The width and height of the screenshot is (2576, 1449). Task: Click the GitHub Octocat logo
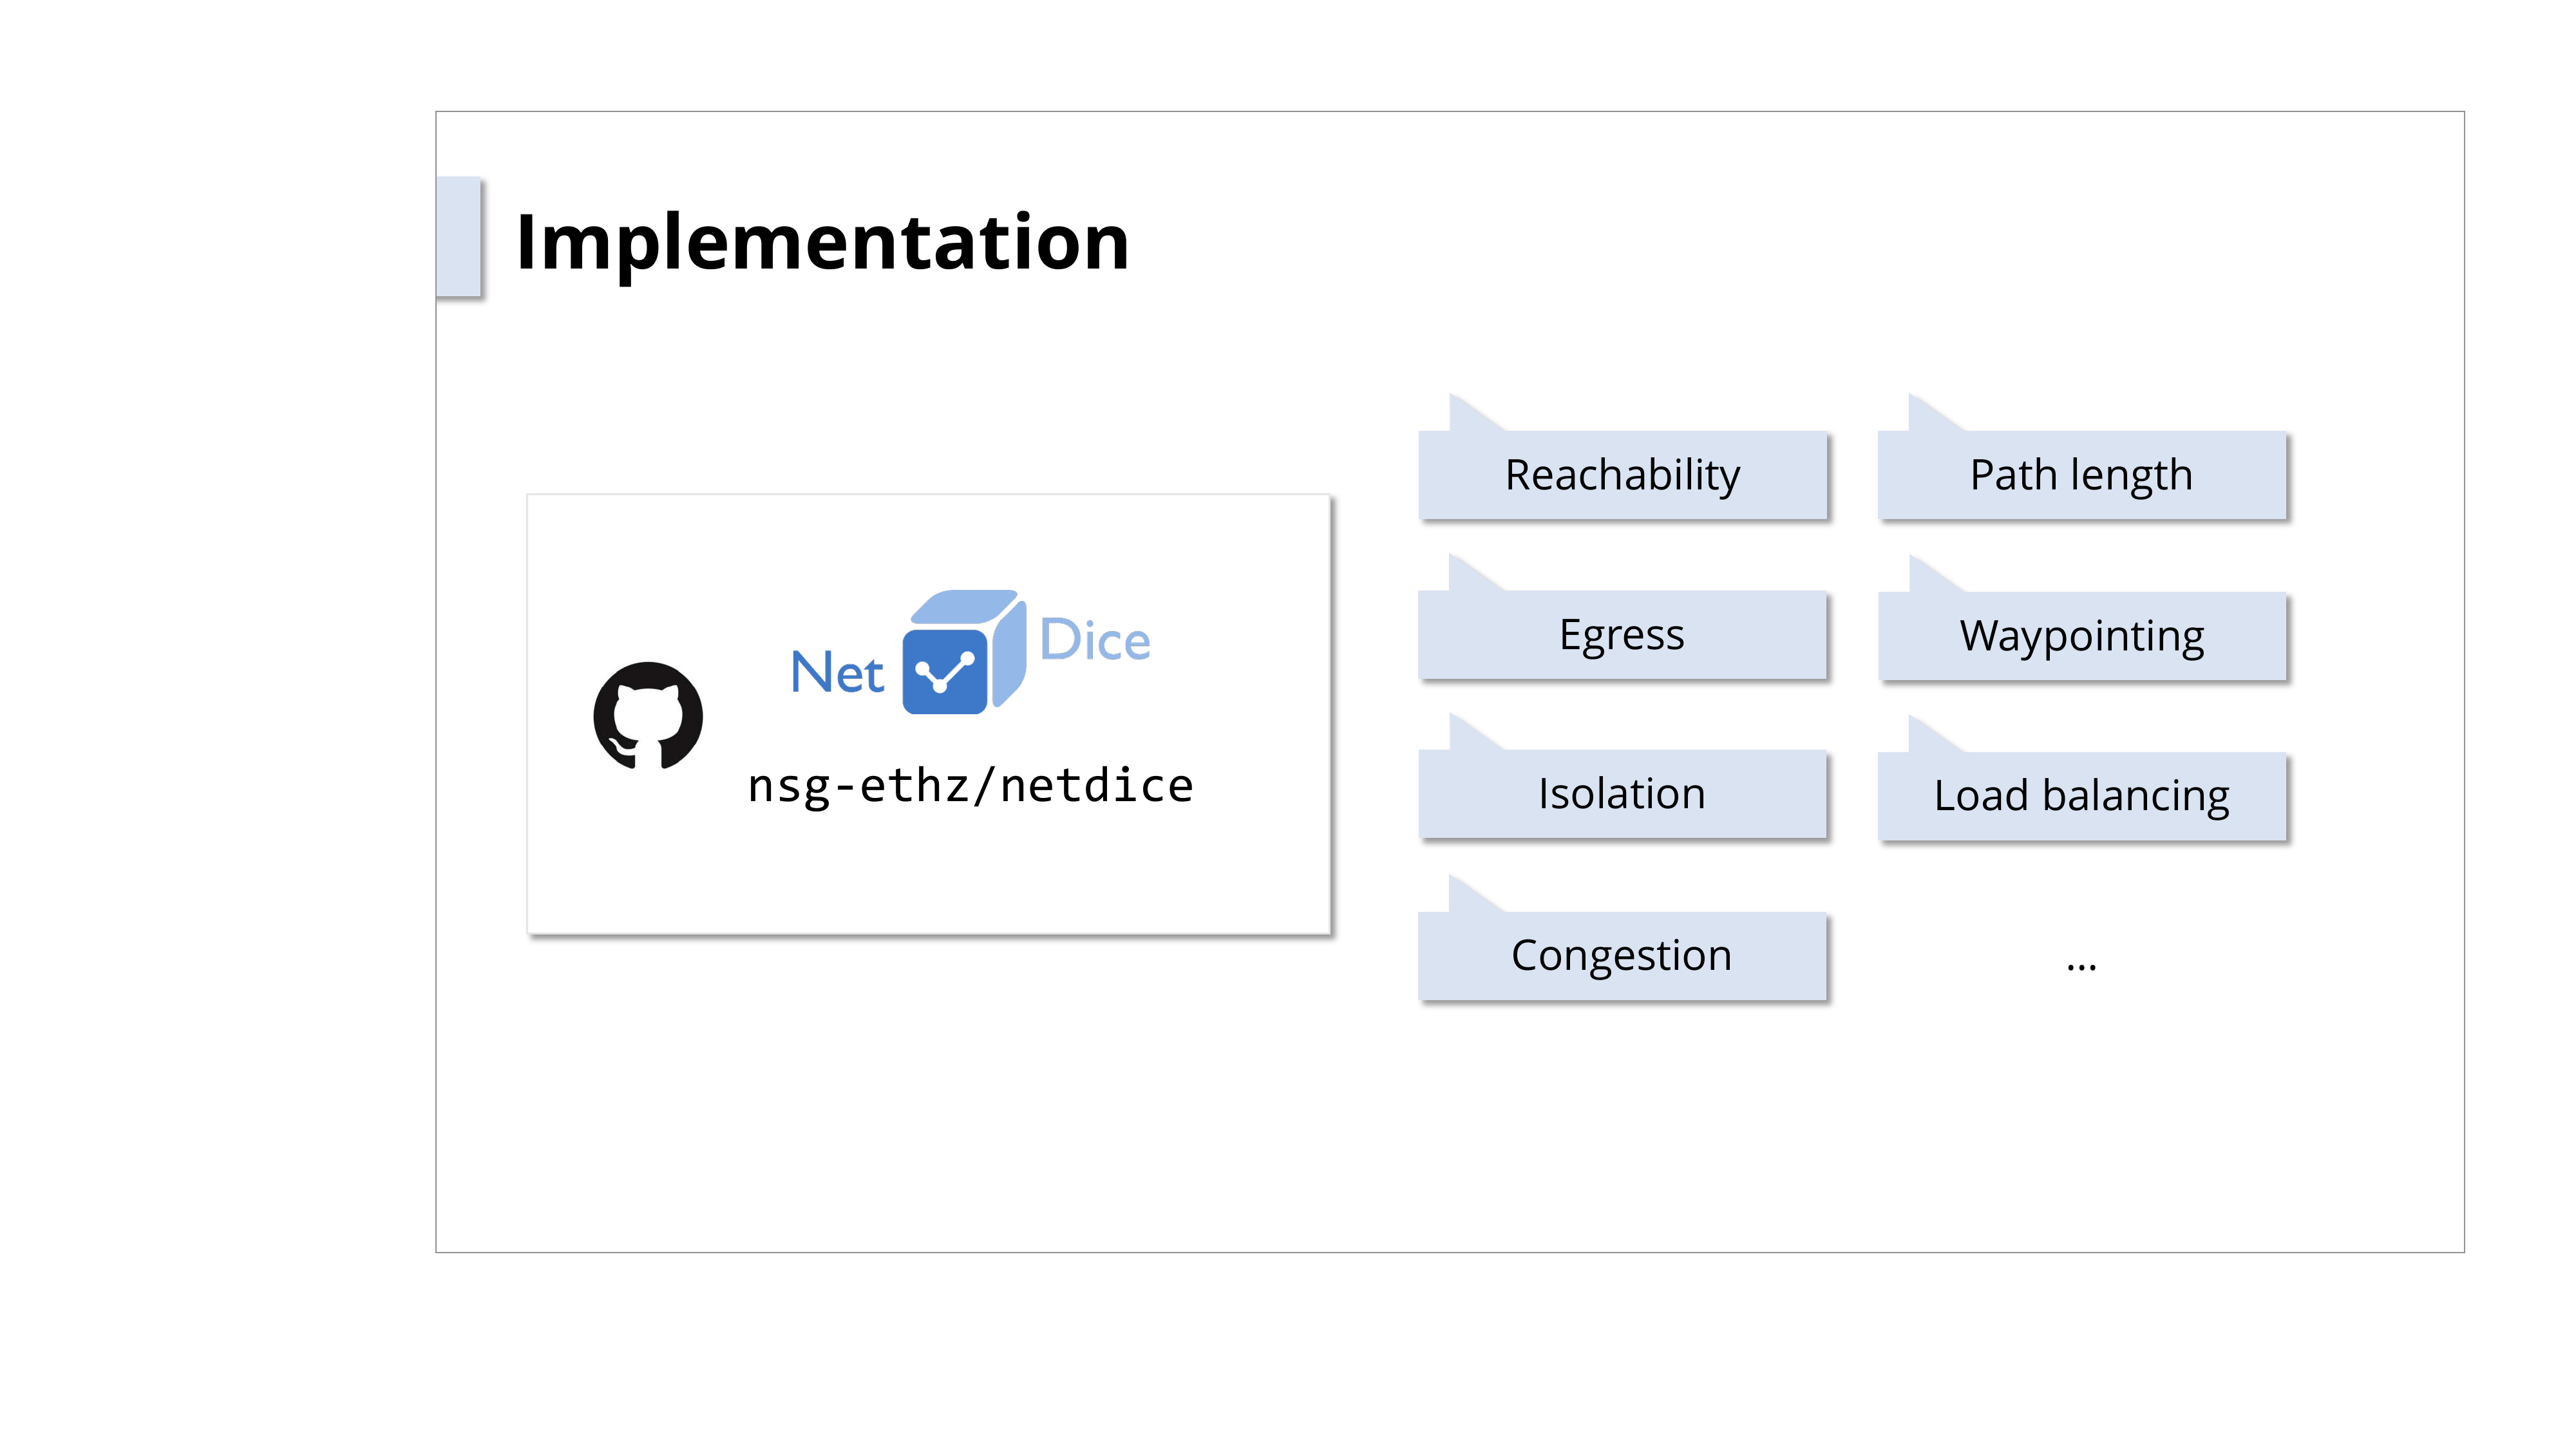[648, 716]
